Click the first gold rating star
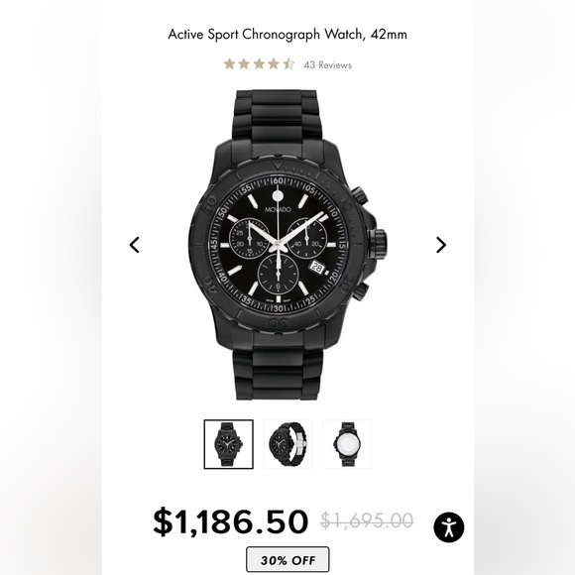 pyautogui.click(x=230, y=64)
